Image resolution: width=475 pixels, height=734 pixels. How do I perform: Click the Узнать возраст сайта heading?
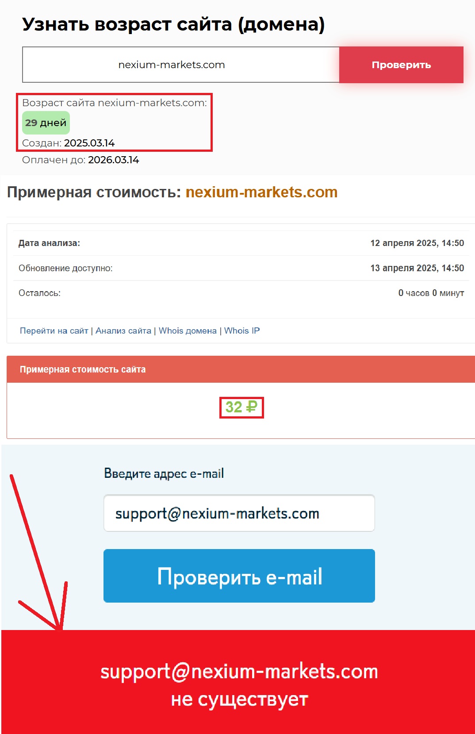[173, 24]
